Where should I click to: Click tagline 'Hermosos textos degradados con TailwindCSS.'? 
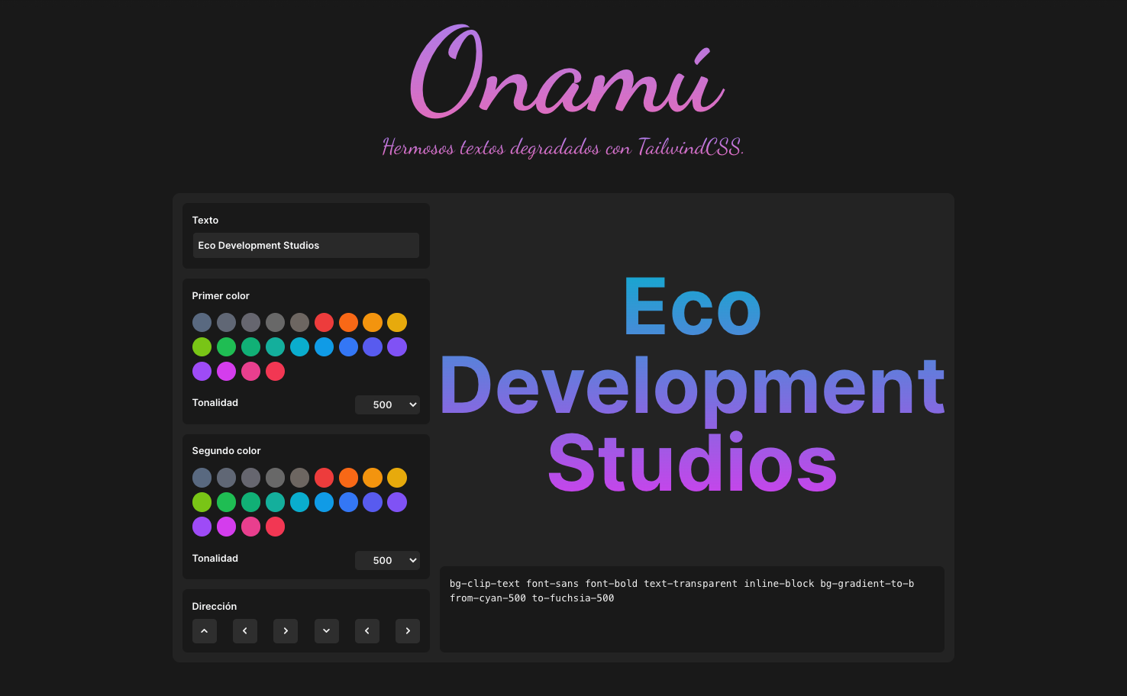point(563,147)
